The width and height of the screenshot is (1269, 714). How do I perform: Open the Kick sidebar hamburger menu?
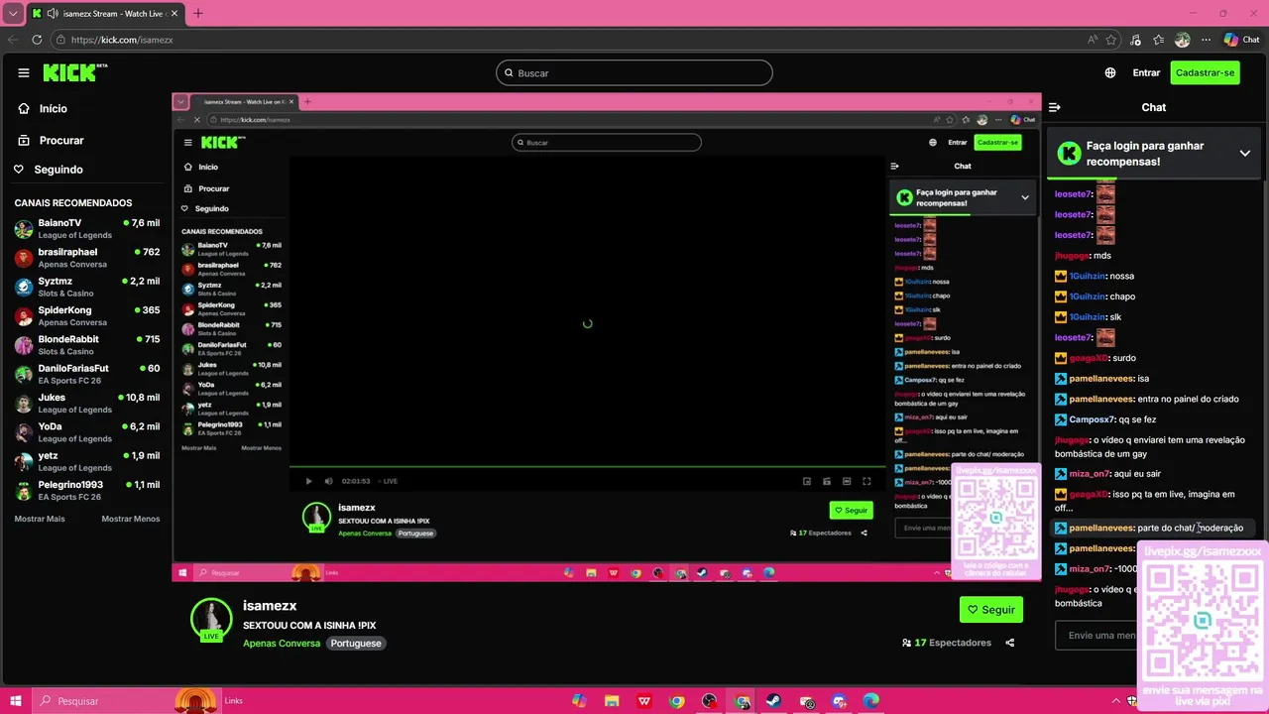click(24, 72)
